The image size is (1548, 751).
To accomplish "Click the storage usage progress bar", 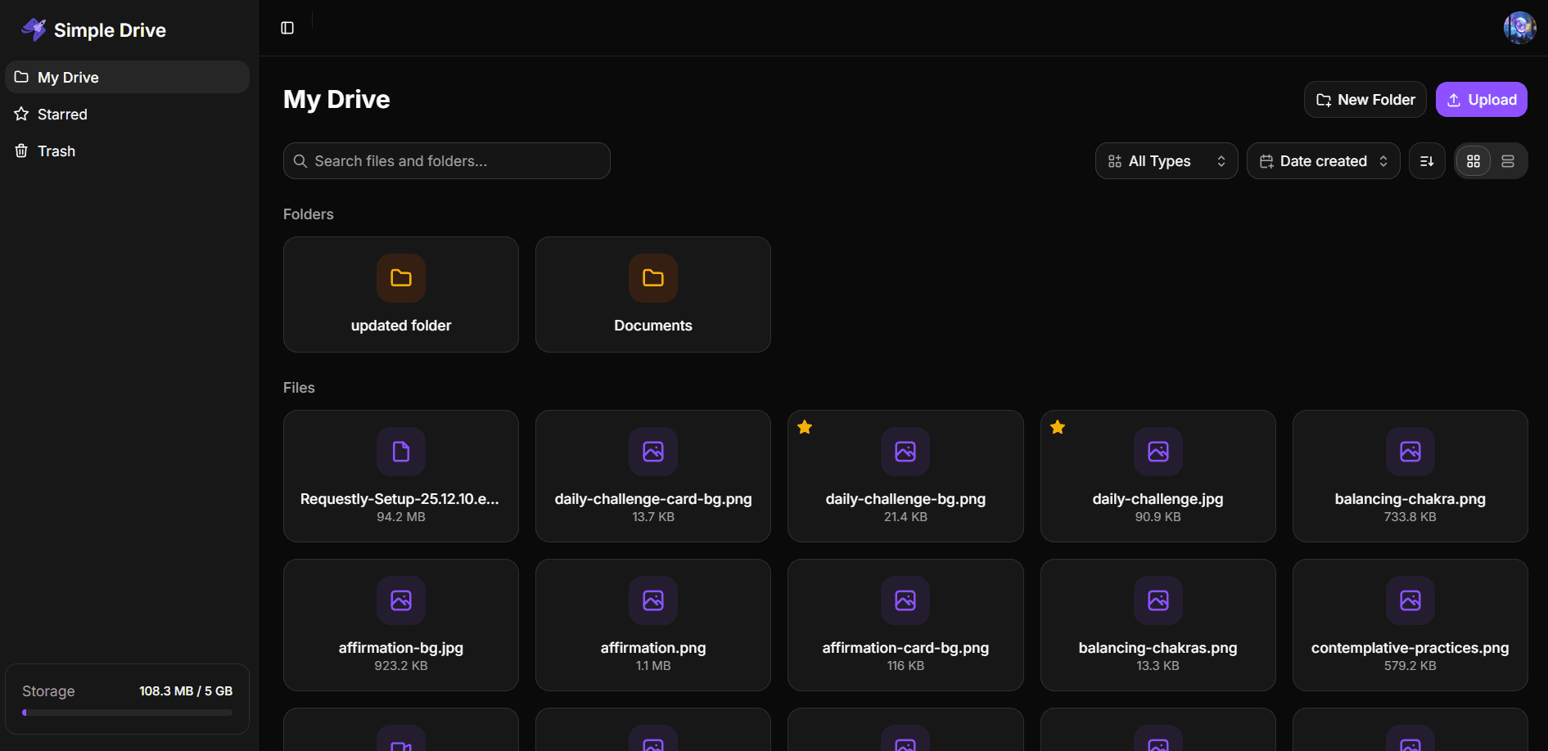I will pyautogui.click(x=128, y=713).
